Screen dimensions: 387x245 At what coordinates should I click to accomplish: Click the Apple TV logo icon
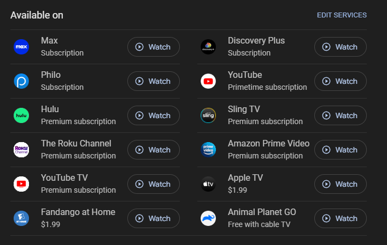[208, 184]
